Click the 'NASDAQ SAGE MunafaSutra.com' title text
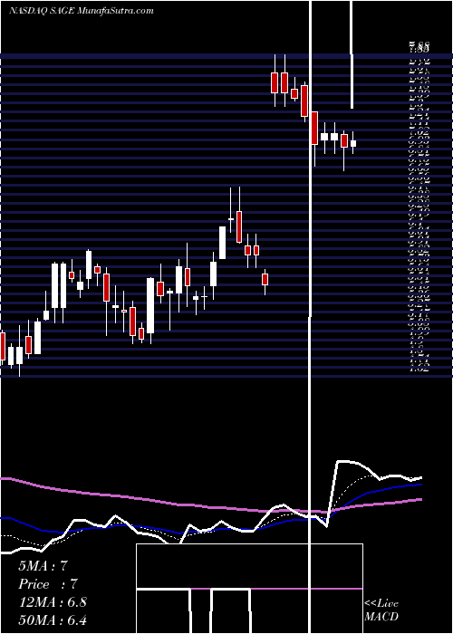 point(81,11)
